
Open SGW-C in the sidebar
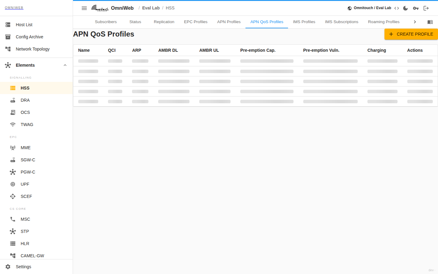(x=36, y=160)
